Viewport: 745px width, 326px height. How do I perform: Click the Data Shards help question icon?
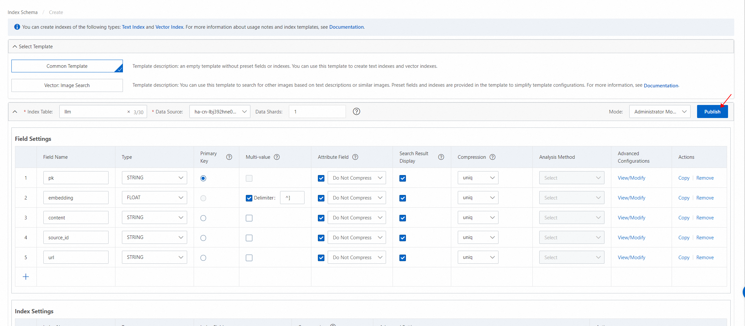[356, 111]
